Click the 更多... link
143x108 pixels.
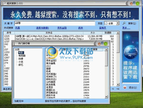pos(126,28)
